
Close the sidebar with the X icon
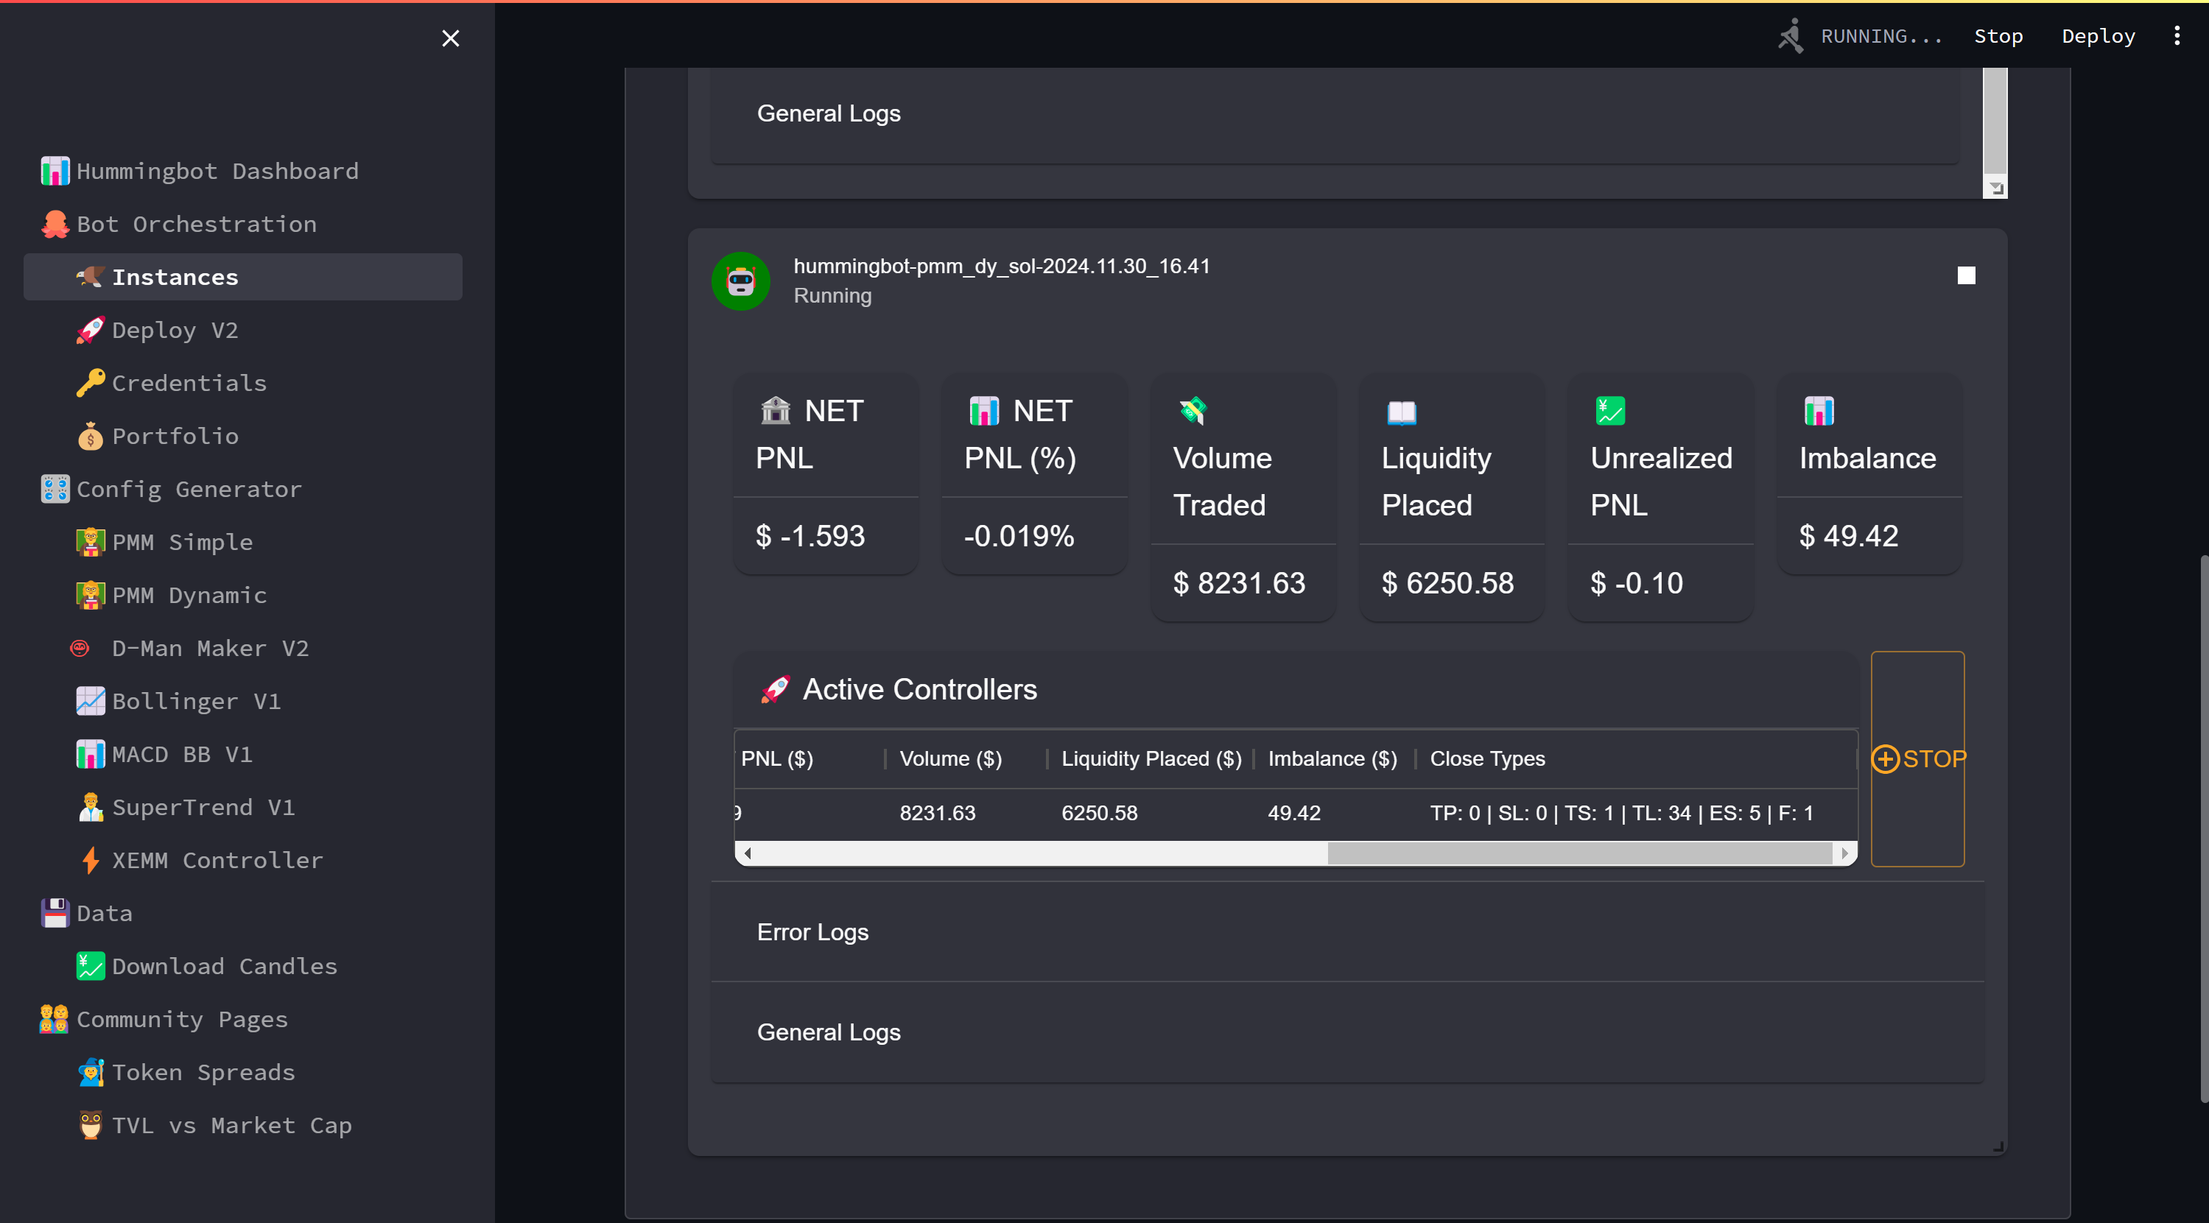tap(450, 38)
